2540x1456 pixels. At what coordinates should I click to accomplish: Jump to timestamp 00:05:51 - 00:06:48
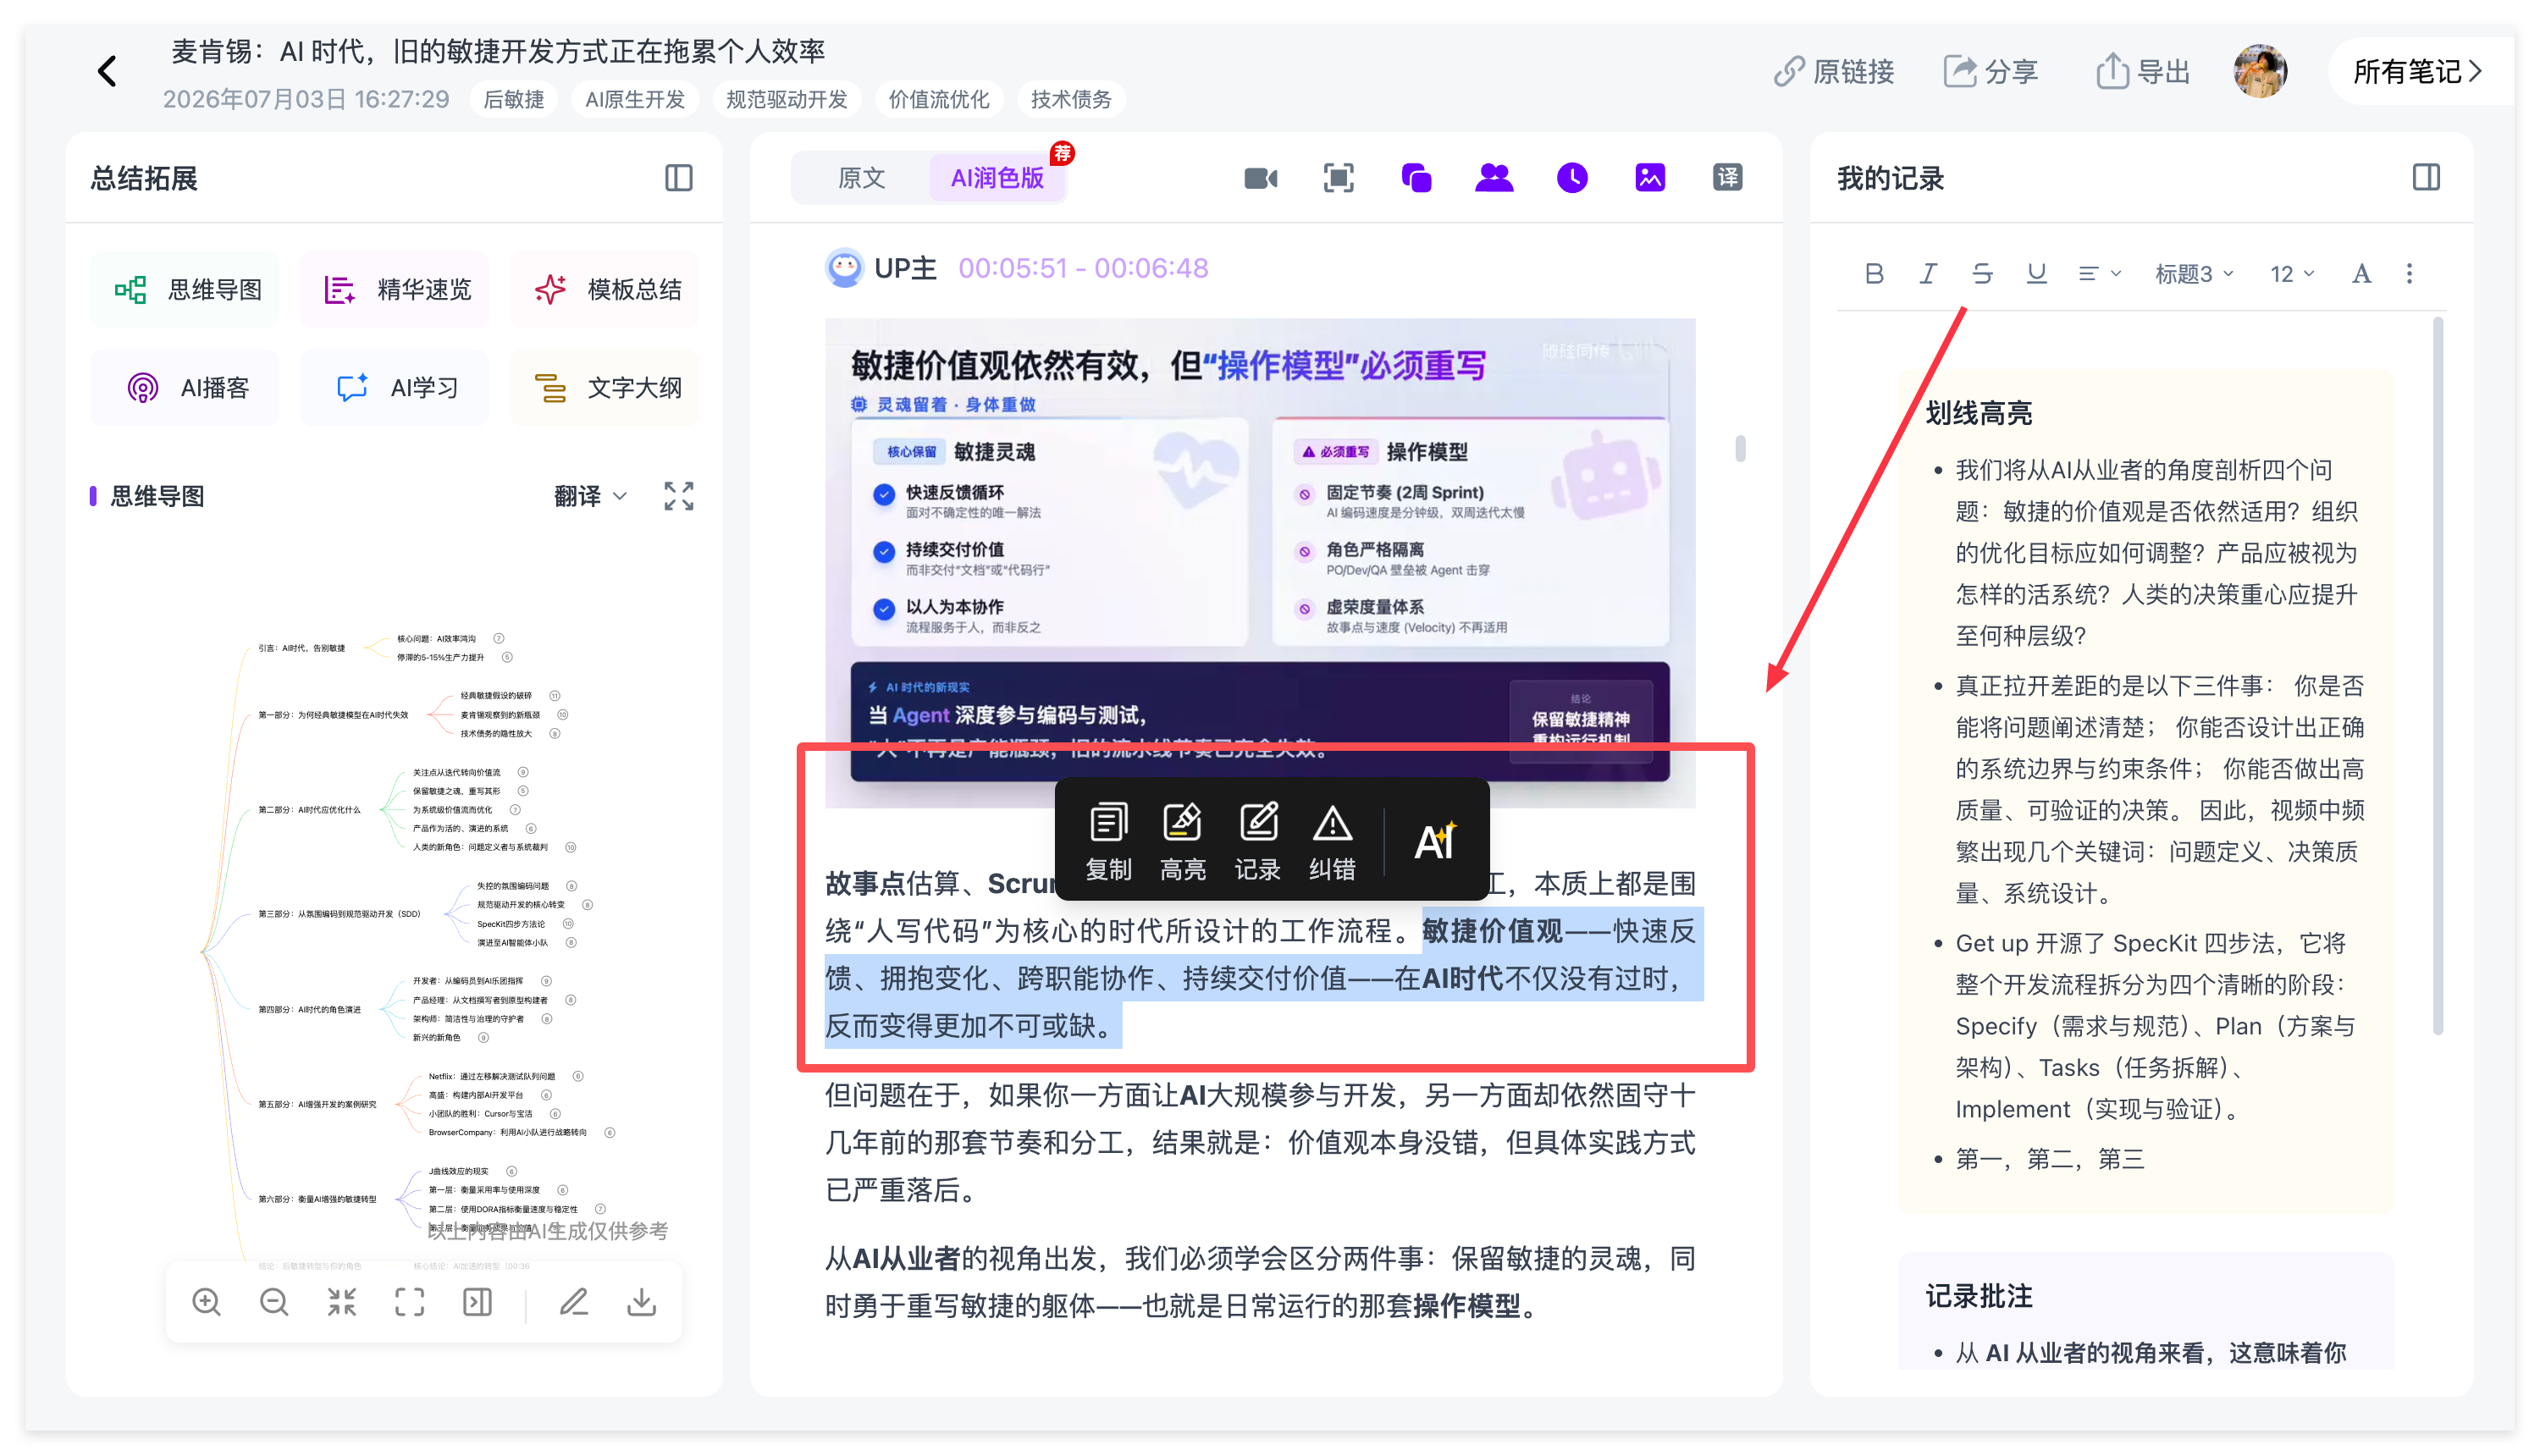(1083, 268)
